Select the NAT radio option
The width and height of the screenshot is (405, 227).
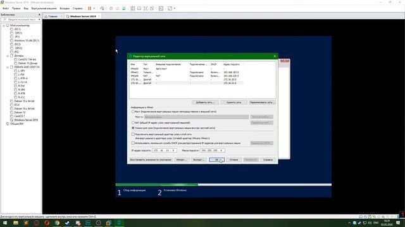click(x=133, y=123)
